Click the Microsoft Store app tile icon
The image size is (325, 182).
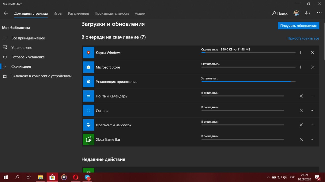(88, 67)
